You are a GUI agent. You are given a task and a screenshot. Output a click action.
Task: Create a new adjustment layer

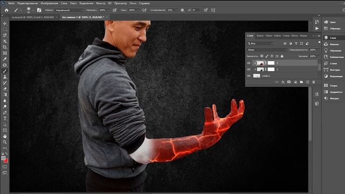295,82
